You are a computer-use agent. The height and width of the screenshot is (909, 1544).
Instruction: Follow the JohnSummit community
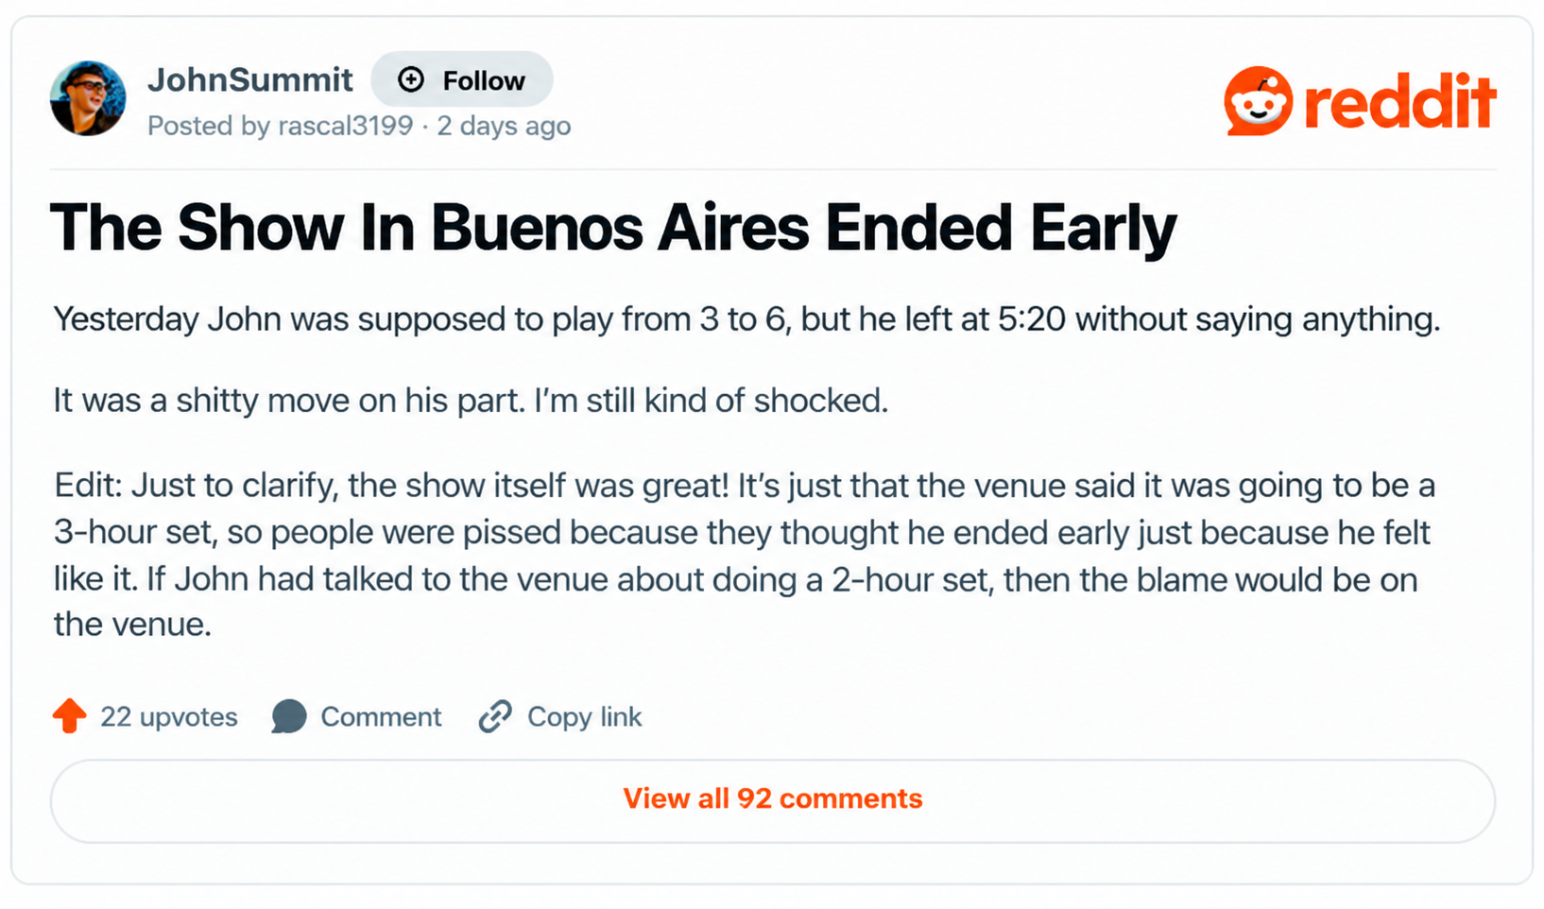462,79
